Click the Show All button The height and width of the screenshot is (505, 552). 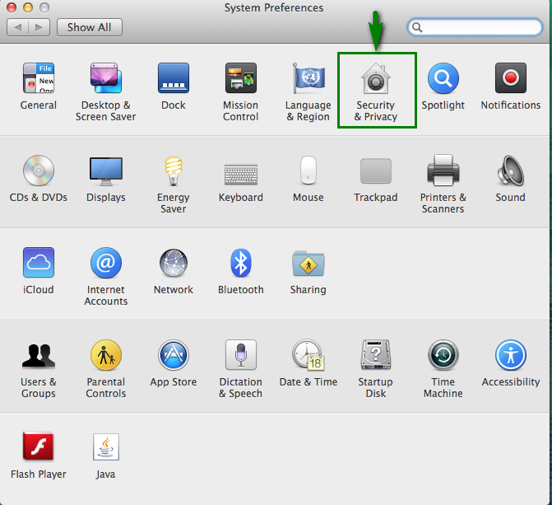[89, 27]
